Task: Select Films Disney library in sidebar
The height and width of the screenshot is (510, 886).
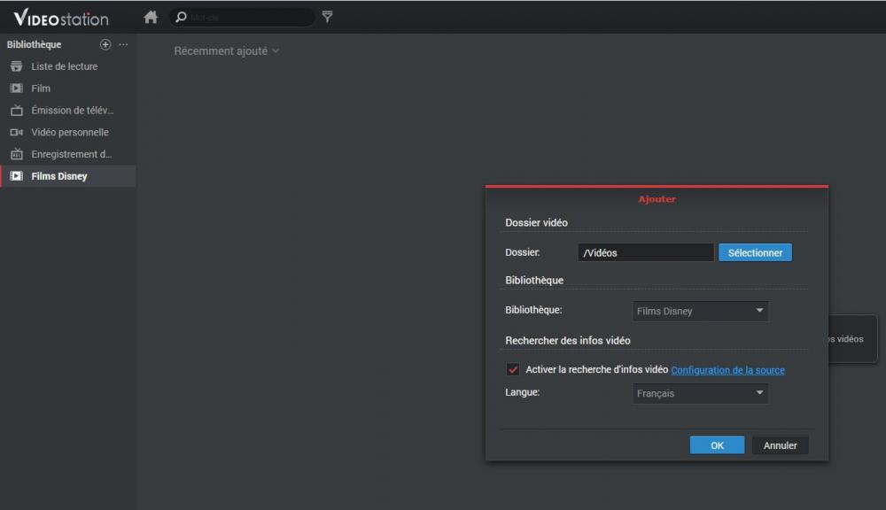Action: (x=59, y=176)
